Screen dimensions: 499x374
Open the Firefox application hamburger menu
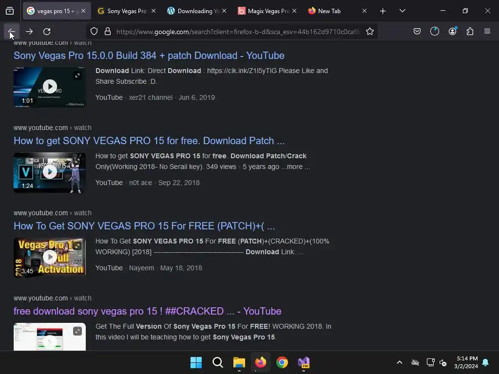point(487,32)
